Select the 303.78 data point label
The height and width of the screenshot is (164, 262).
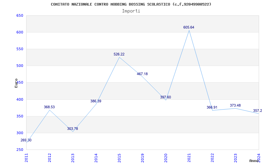click(72, 129)
